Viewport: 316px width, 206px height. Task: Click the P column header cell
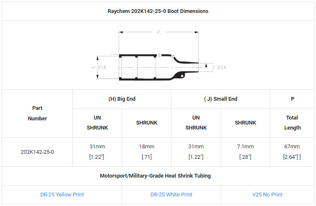click(292, 99)
